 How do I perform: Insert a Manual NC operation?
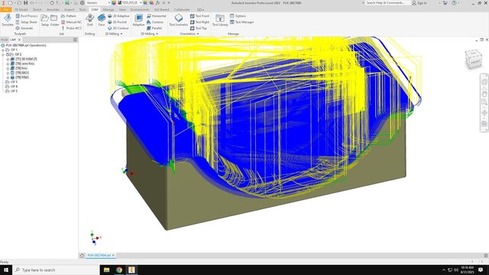click(x=71, y=22)
